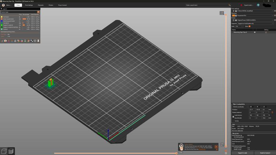Select the Plater tab

point(18,5)
